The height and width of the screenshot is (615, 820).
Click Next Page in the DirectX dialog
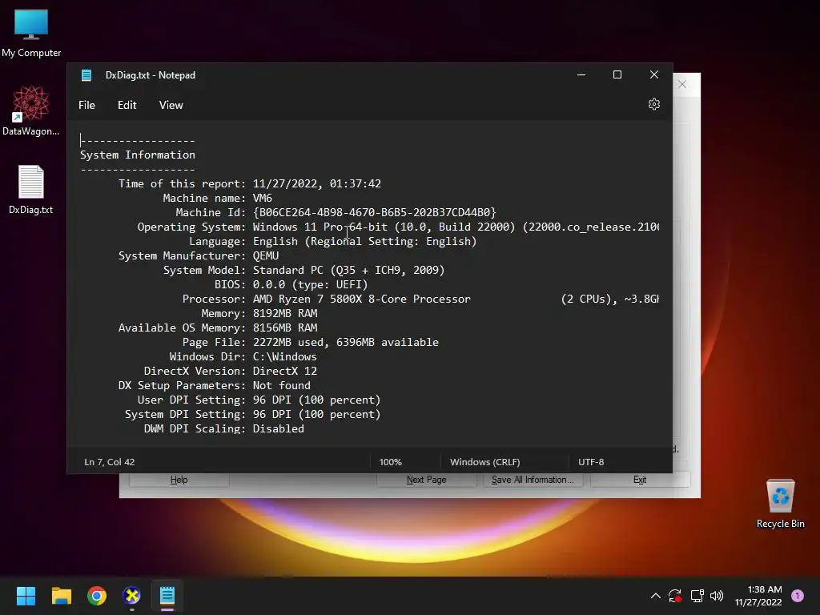(426, 480)
